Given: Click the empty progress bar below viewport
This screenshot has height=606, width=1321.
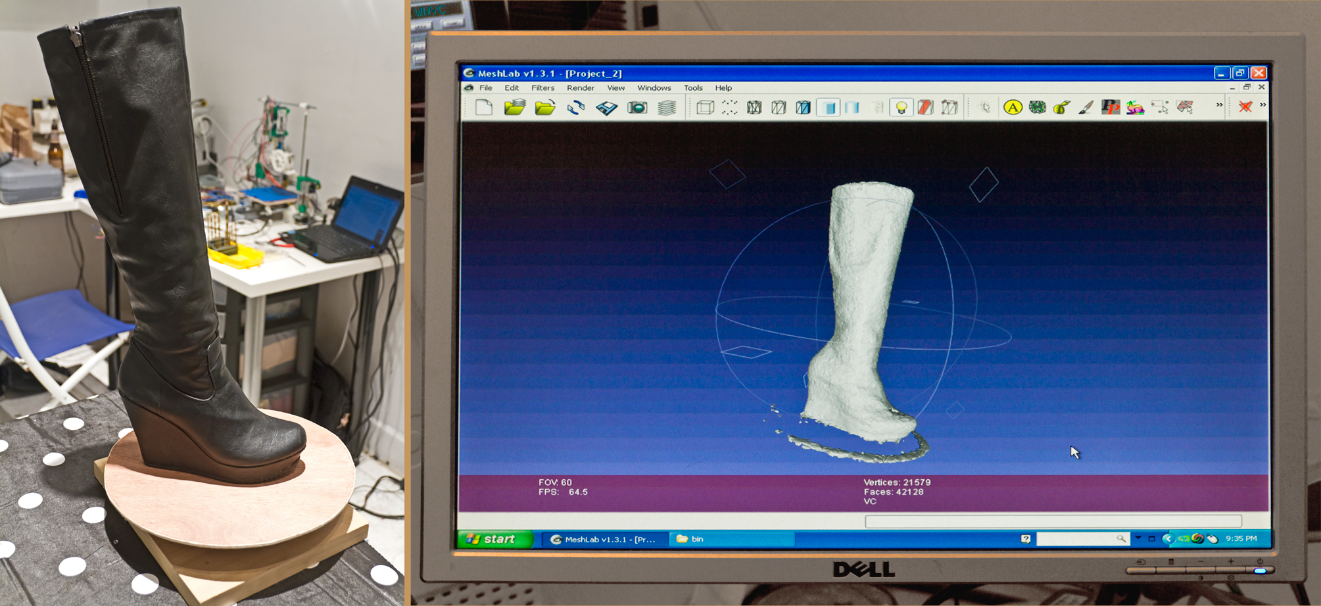Looking at the screenshot, I should [x=1053, y=521].
